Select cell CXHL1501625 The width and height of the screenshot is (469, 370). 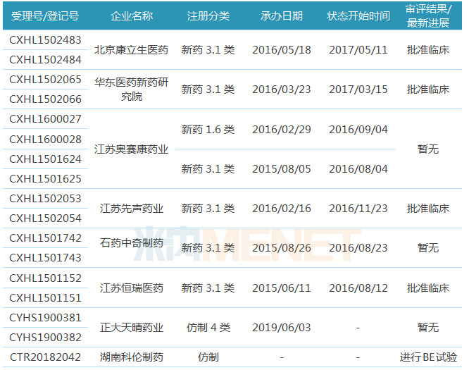point(45,179)
